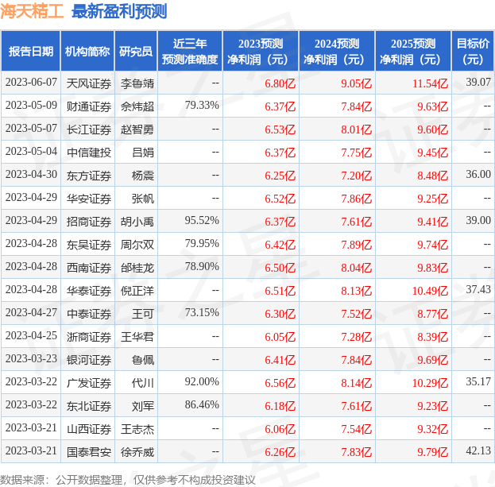Click accuracy value 95.52%
Image resolution: width=495 pixels, height=487 pixels.
202,221
